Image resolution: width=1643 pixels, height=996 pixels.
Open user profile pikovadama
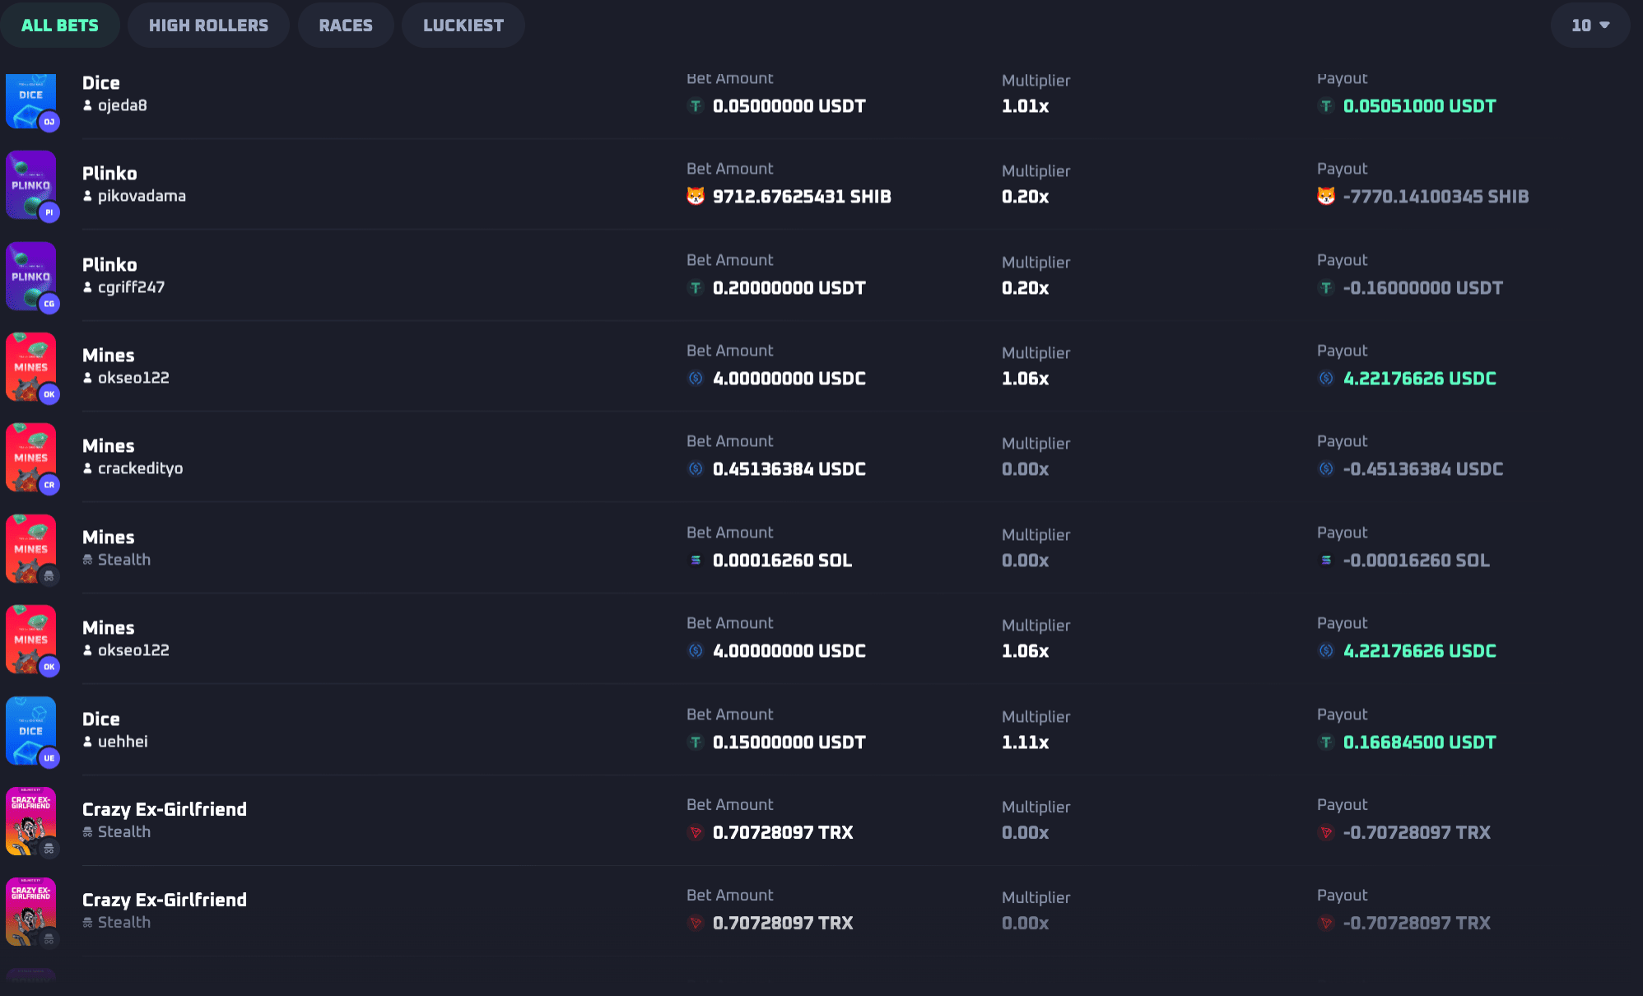[x=142, y=196]
